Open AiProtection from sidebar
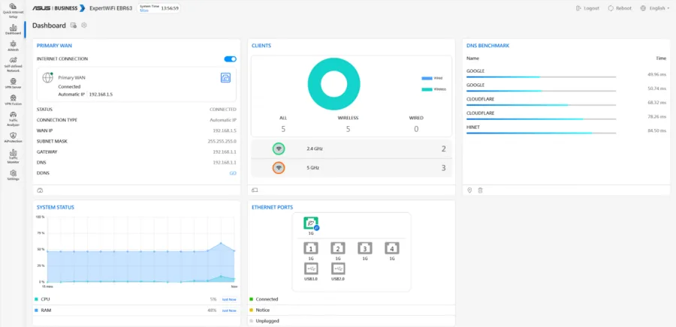The height and width of the screenshot is (327, 676). coord(13,138)
